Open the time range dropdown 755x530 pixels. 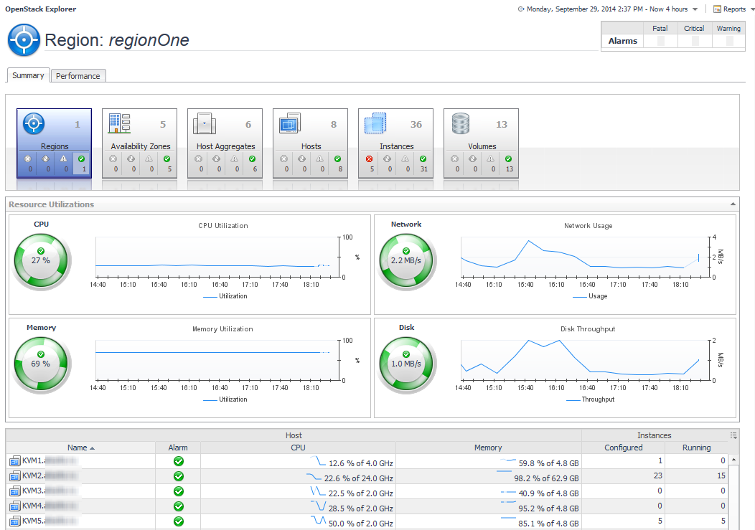coord(695,9)
